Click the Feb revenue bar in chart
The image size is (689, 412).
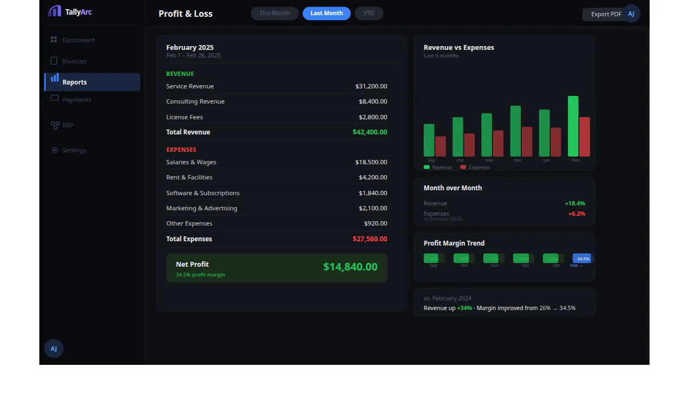click(573, 126)
